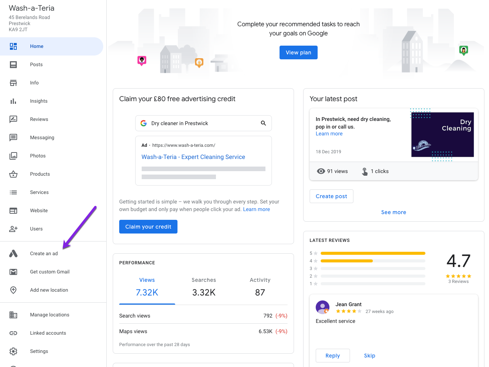Click the Messaging chat icon
The width and height of the screenshot is (489, 367).
click(x=13, y=138)
